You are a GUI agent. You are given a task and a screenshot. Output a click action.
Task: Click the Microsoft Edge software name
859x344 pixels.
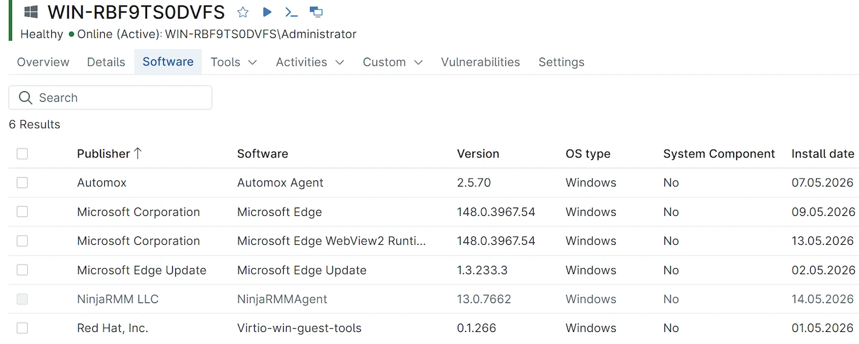coord(280,212)
